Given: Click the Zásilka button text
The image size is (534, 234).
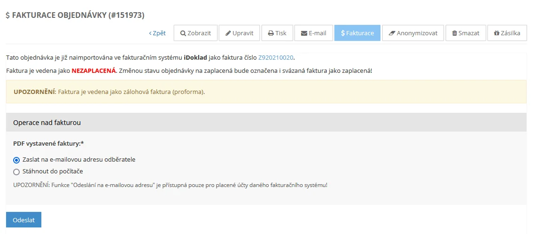Looking at the screenshot, I should click(x=511, y=33).
